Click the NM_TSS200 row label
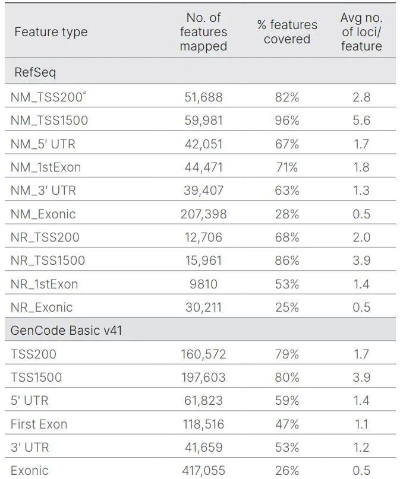 [48, 97]
